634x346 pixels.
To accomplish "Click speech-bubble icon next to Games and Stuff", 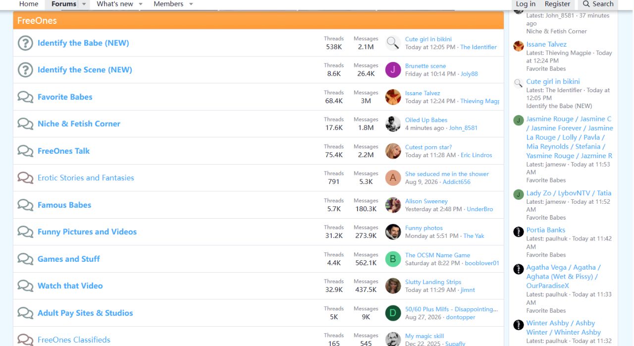I will coord(25,259).
